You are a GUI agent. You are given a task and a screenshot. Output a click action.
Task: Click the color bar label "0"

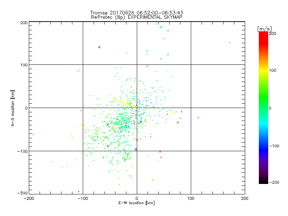[270, 108]
